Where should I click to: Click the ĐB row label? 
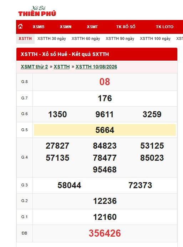pos(24,233)
